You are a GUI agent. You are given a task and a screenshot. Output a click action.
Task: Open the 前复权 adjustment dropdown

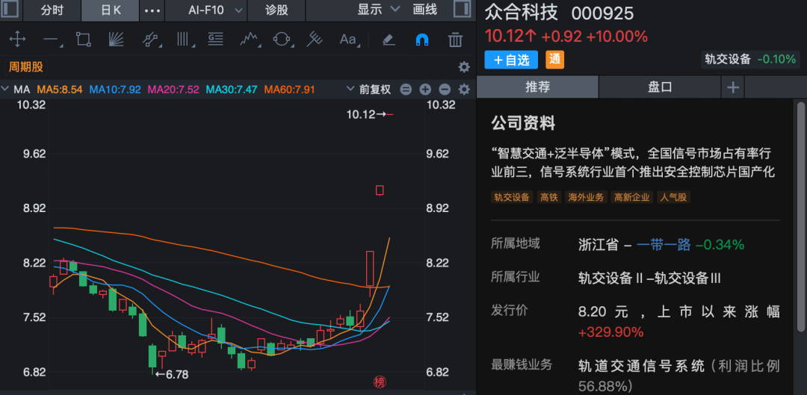369,90
